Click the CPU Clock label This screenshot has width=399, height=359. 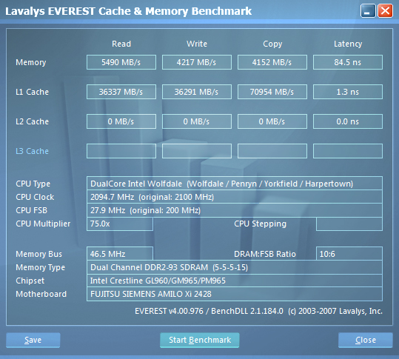click(x=35, y=197)
